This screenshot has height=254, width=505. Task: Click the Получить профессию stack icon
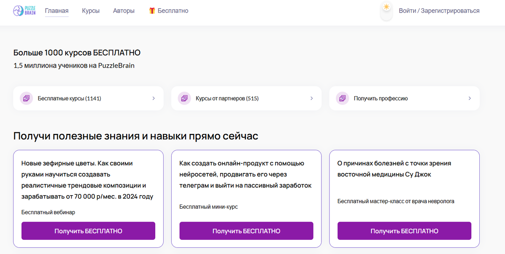coord(342,98)
